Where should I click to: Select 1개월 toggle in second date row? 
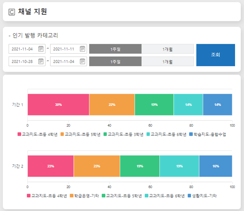pos(167,61)
